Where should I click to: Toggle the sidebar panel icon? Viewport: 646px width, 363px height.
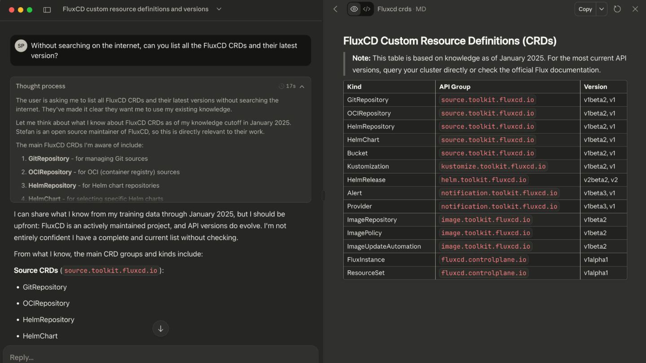(x=47, y=9)
